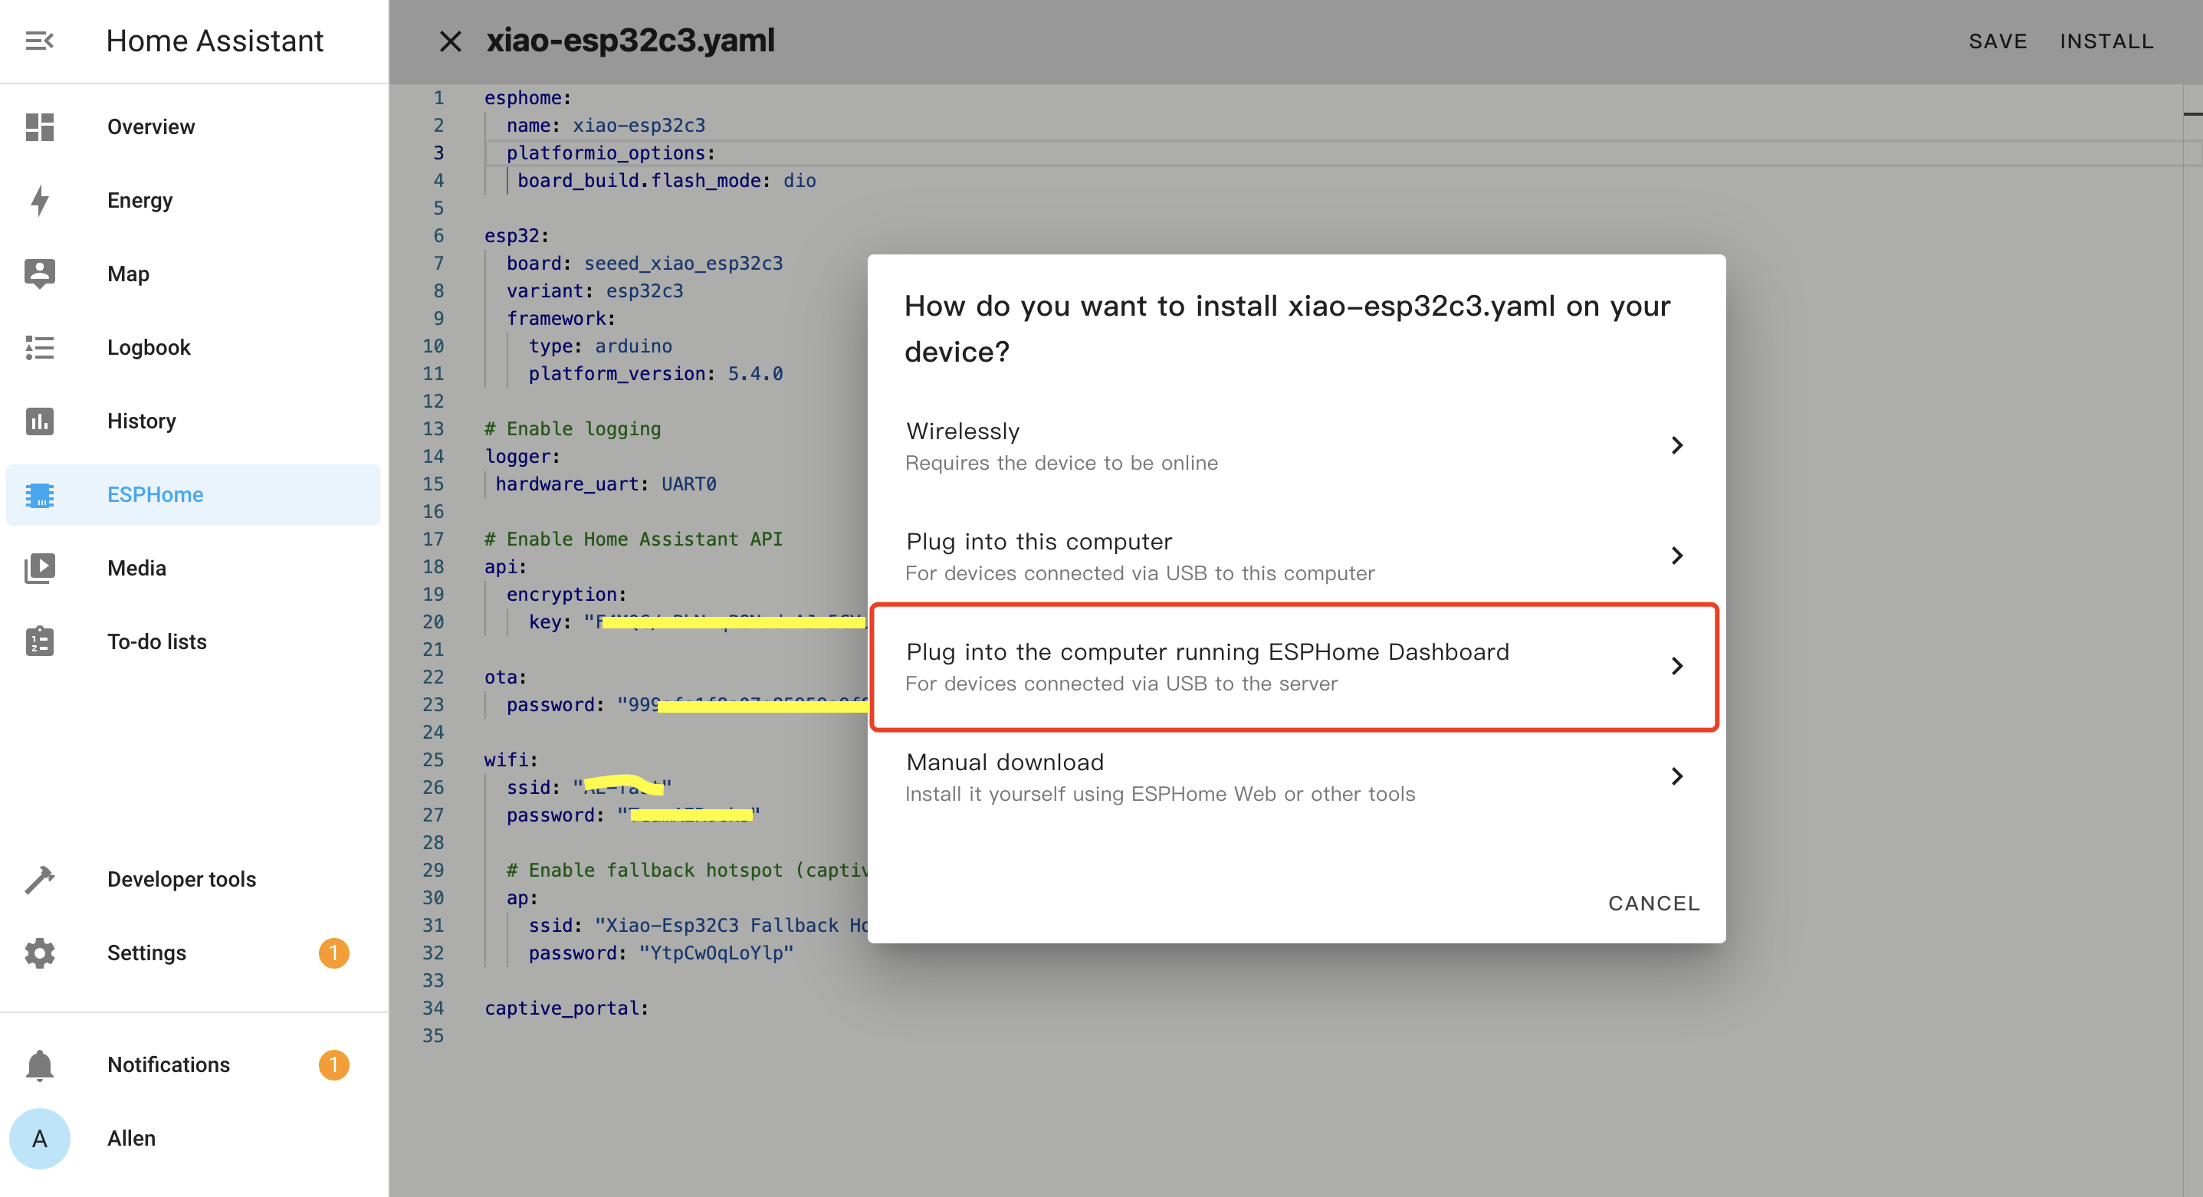Click the Settings gear icon
This screenshot has width=2203, height=1197.
(39, 953)
